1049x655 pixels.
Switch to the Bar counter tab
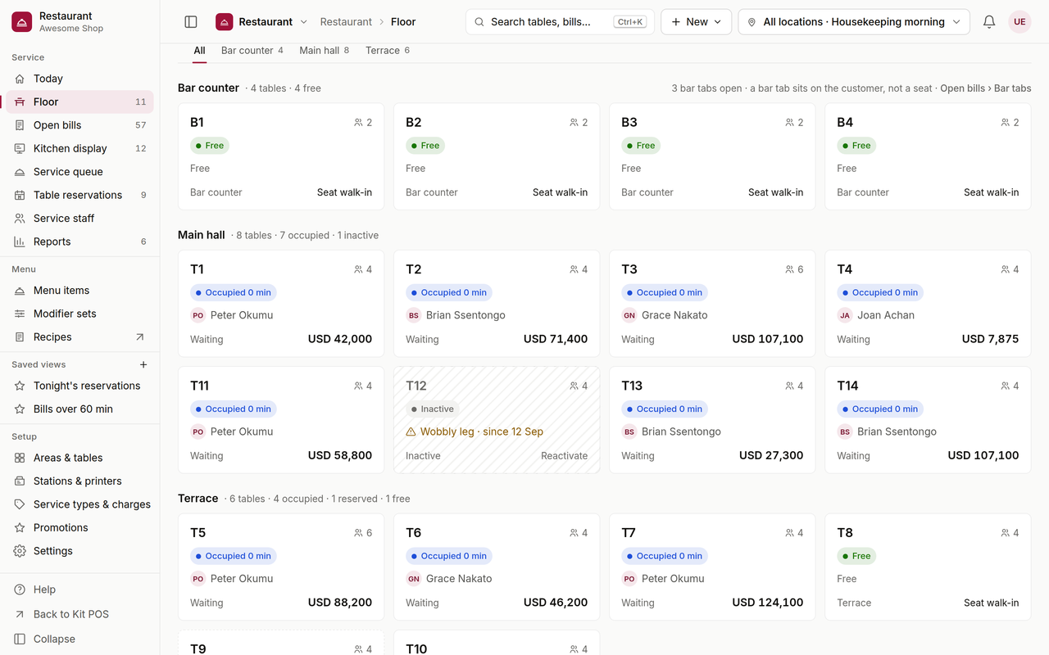252,51
